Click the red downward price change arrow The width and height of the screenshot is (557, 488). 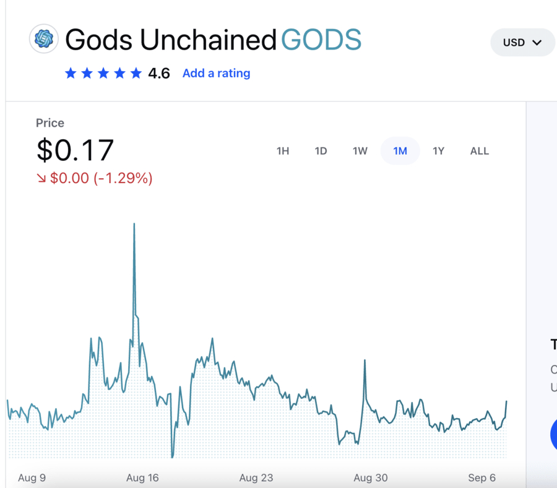41,178
